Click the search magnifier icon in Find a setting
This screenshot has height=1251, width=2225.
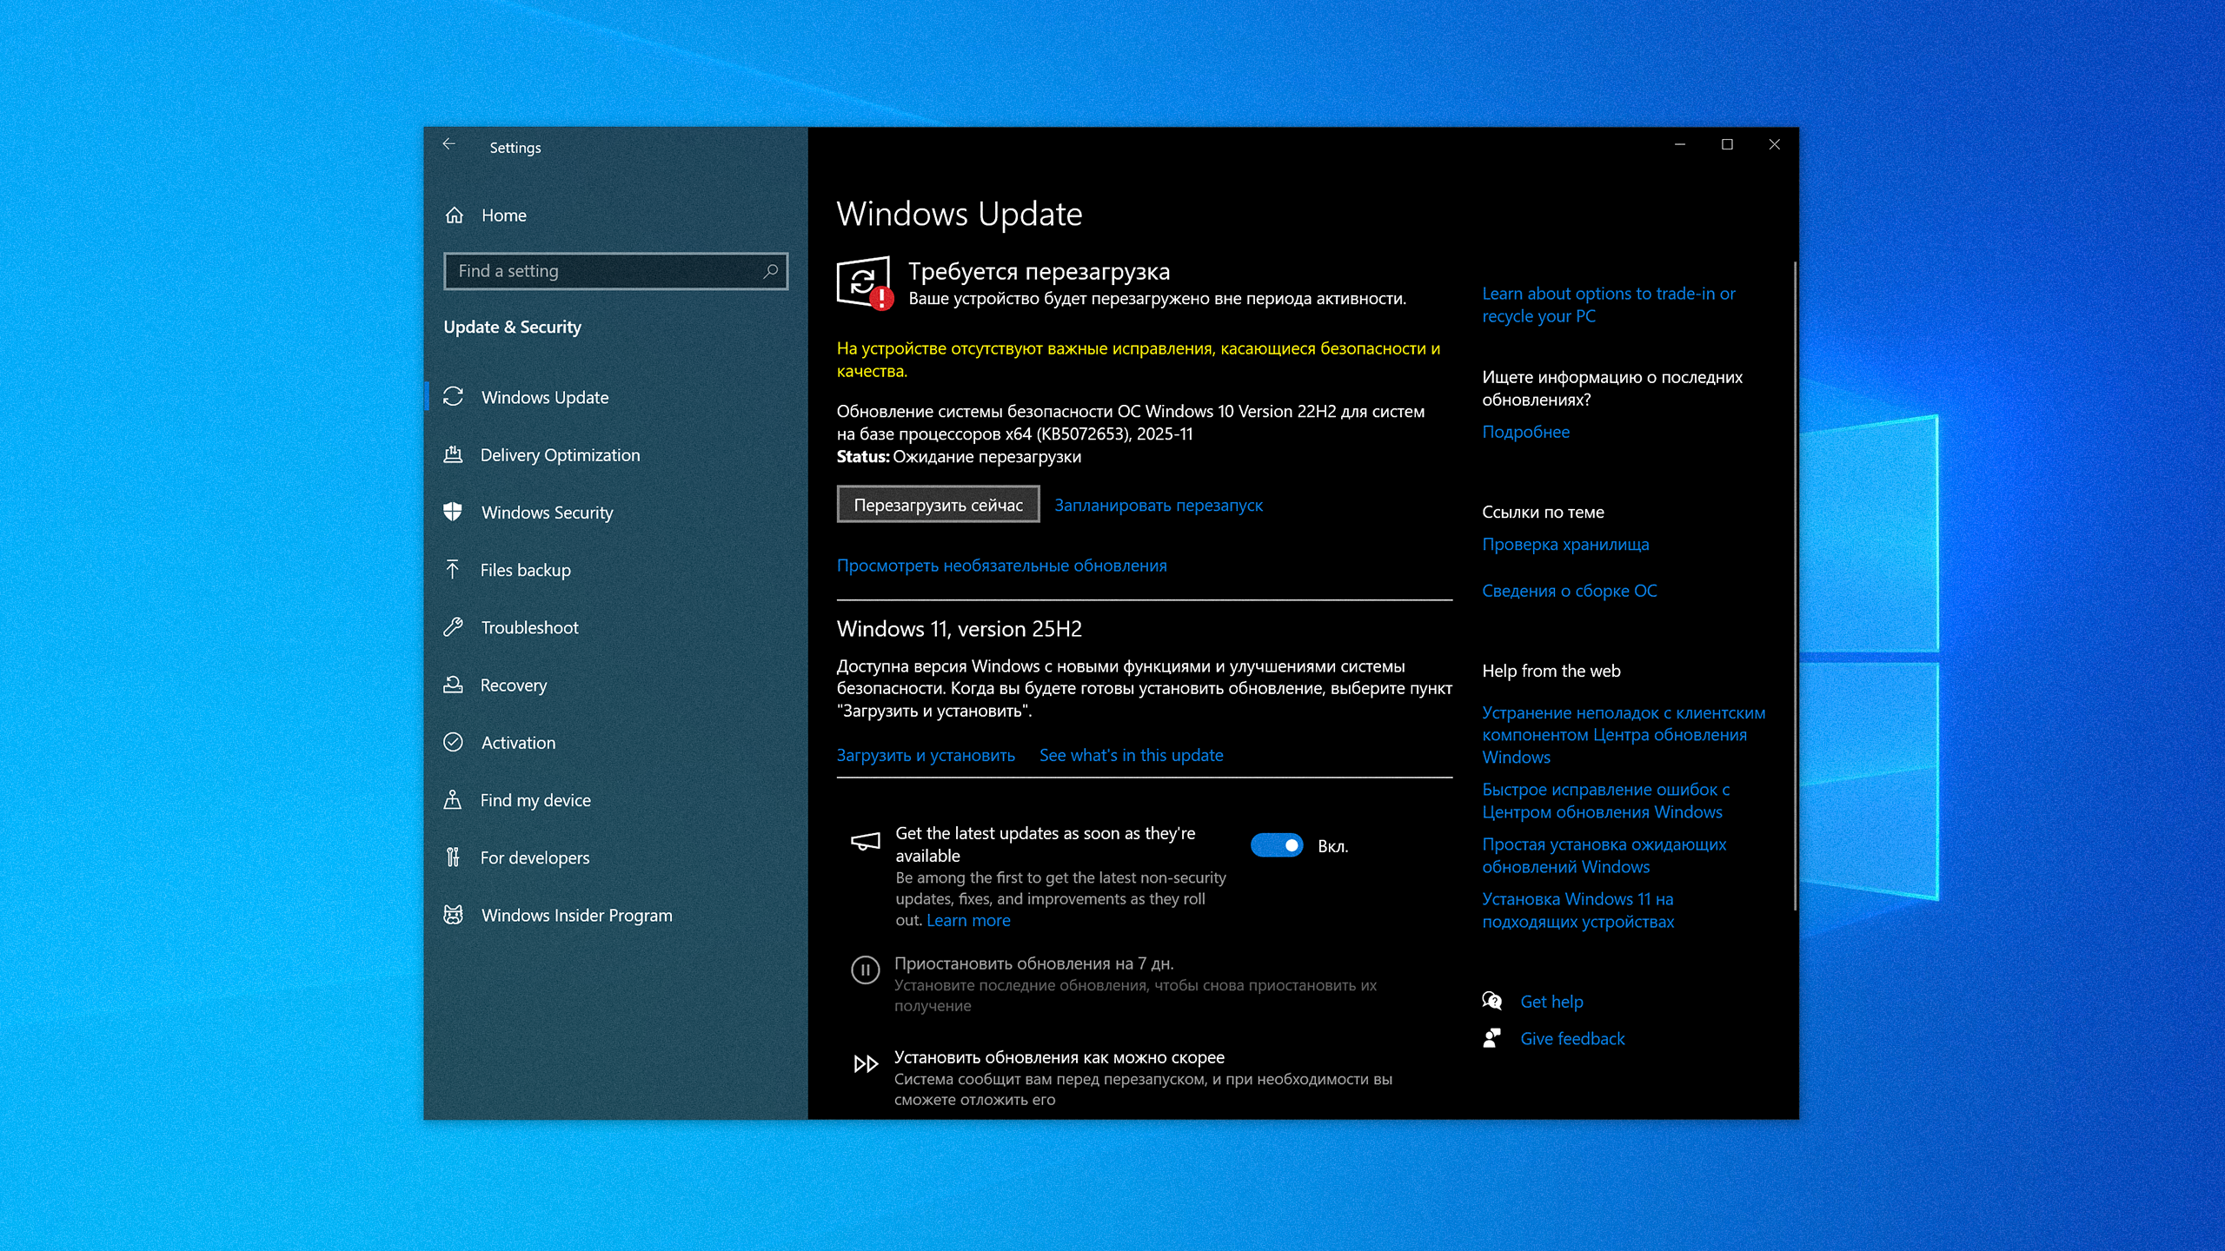770,271
